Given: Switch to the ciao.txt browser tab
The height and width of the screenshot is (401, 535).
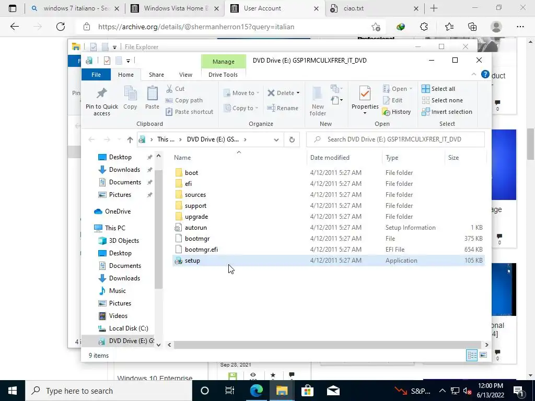Looking at the screenshot, I should pos(375,8).
